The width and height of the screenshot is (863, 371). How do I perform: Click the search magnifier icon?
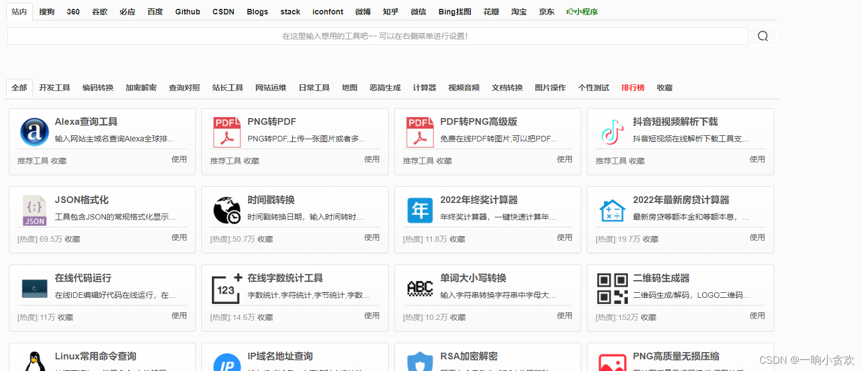click(763, 35)
